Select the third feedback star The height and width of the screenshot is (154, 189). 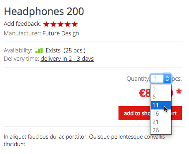click(60, 24)
